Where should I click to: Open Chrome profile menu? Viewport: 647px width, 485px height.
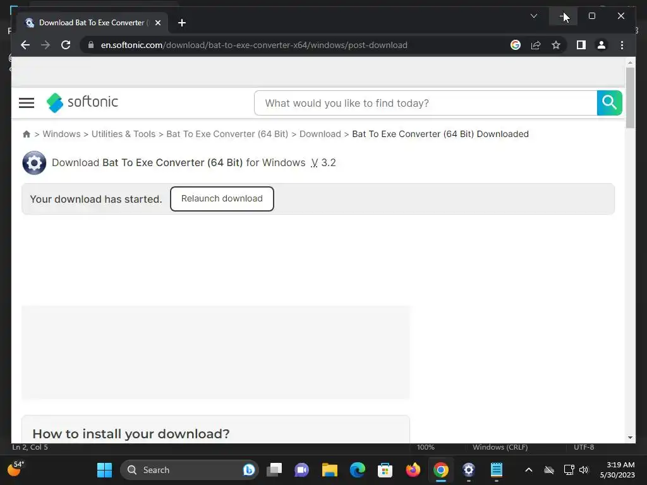[x=602, y=45]
